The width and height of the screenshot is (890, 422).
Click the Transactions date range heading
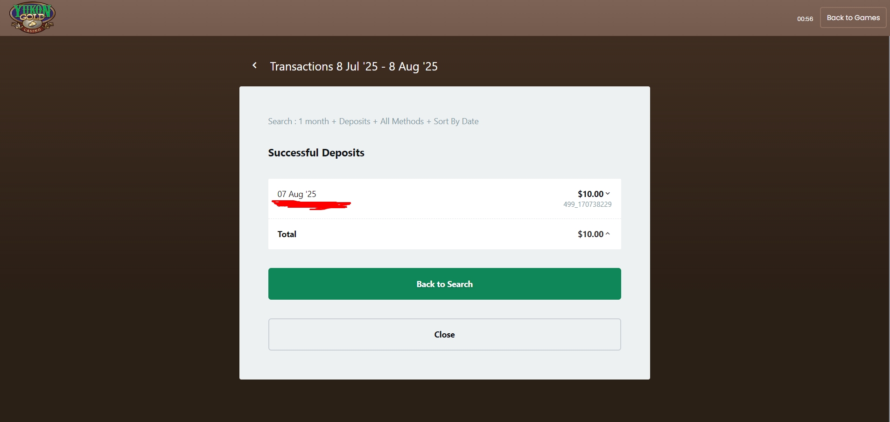(354, 66)
